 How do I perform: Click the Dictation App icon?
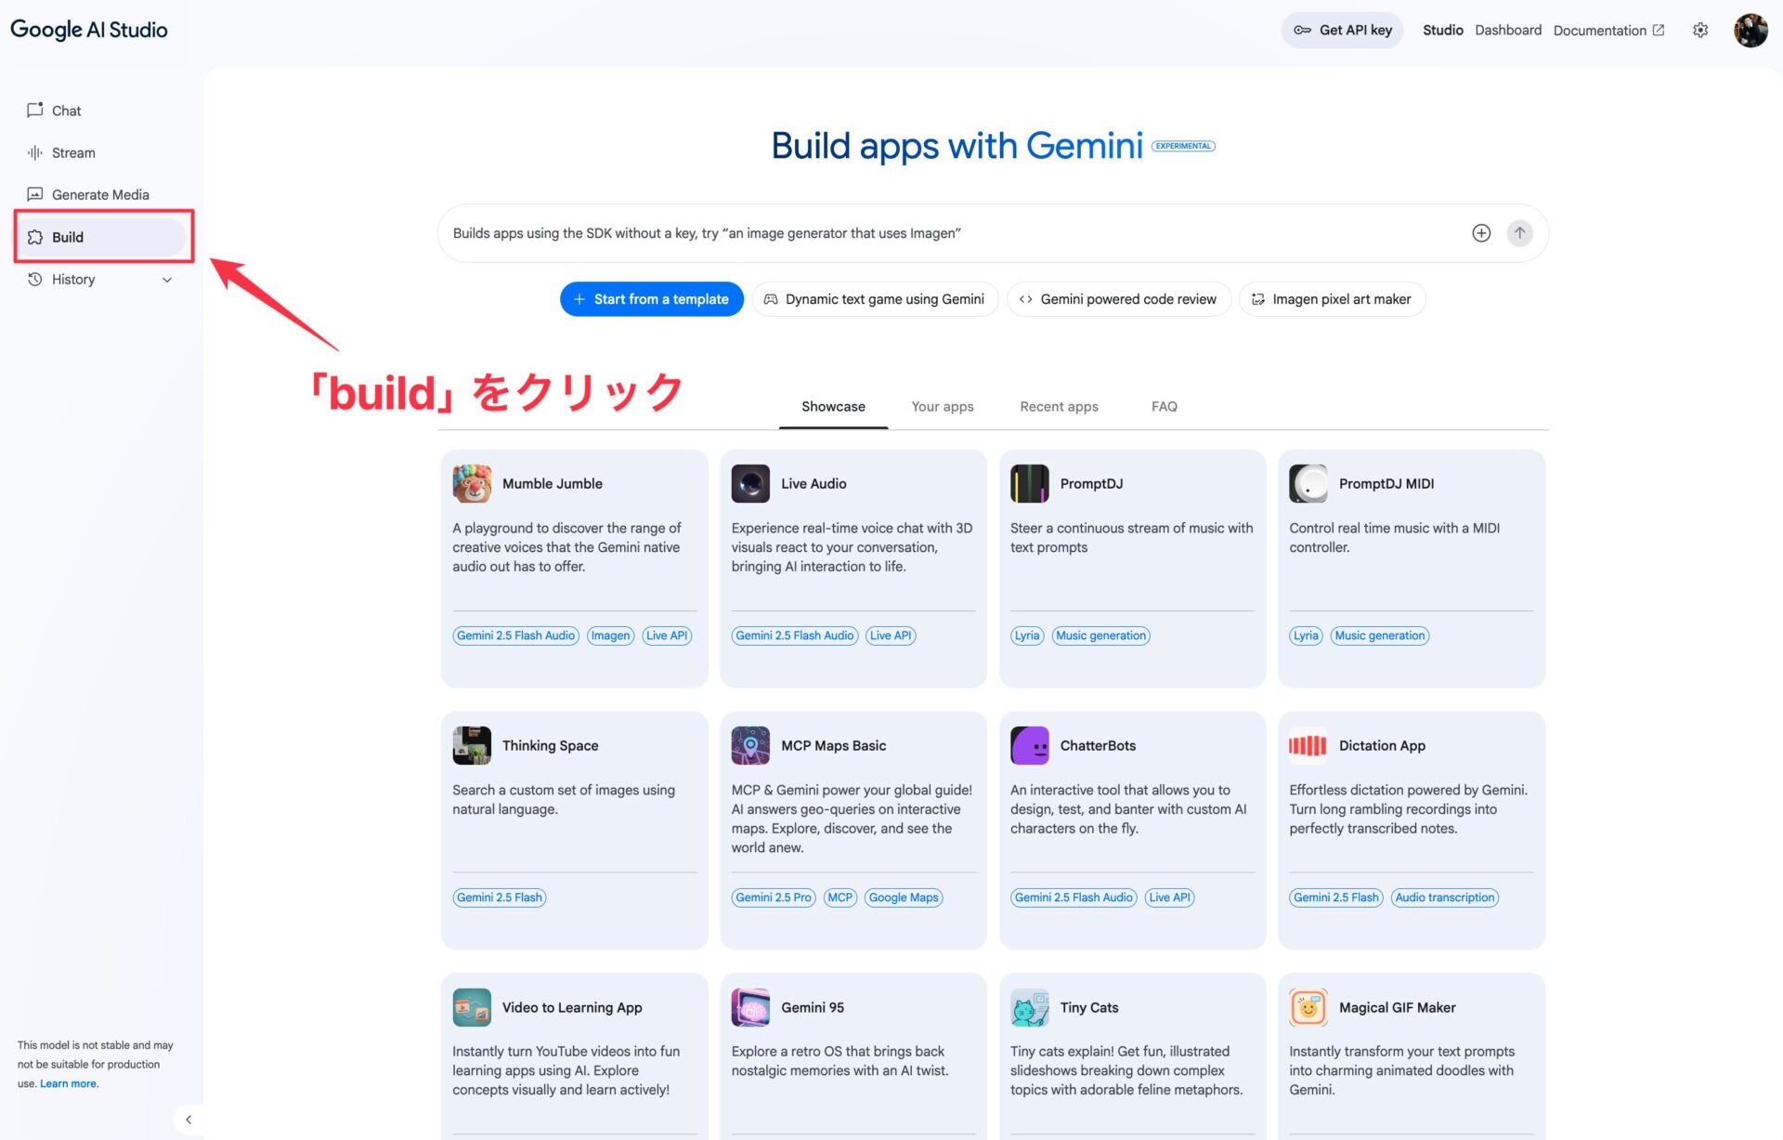click(1308, 745)
